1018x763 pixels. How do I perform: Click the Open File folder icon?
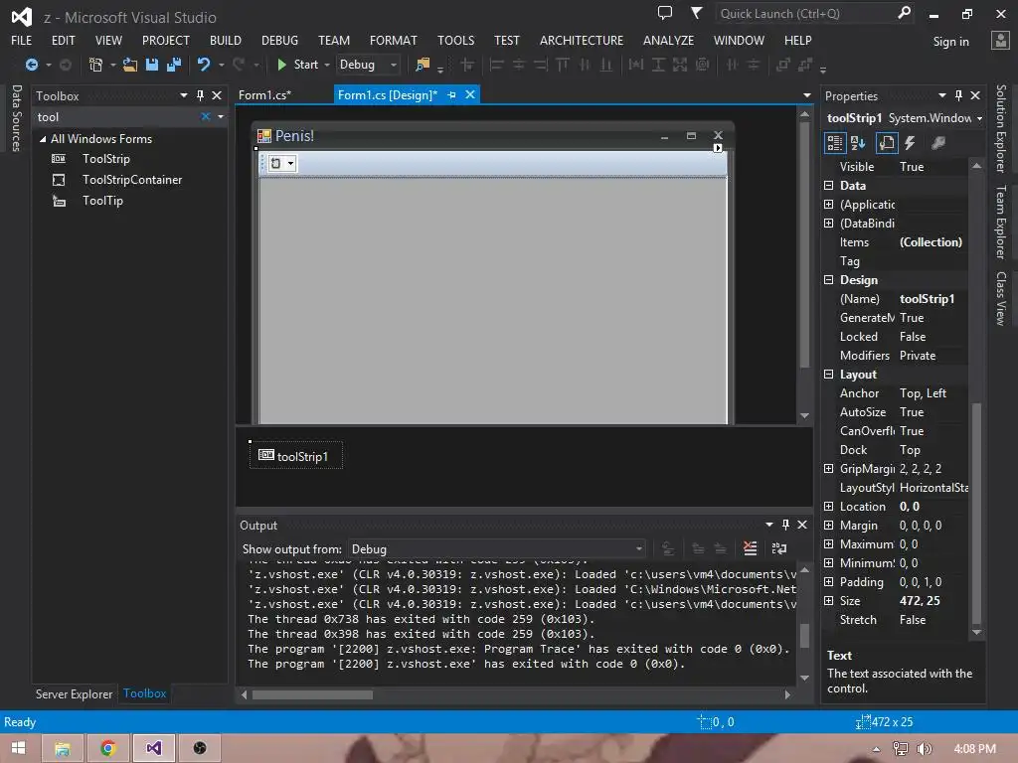tap(130, 65)
